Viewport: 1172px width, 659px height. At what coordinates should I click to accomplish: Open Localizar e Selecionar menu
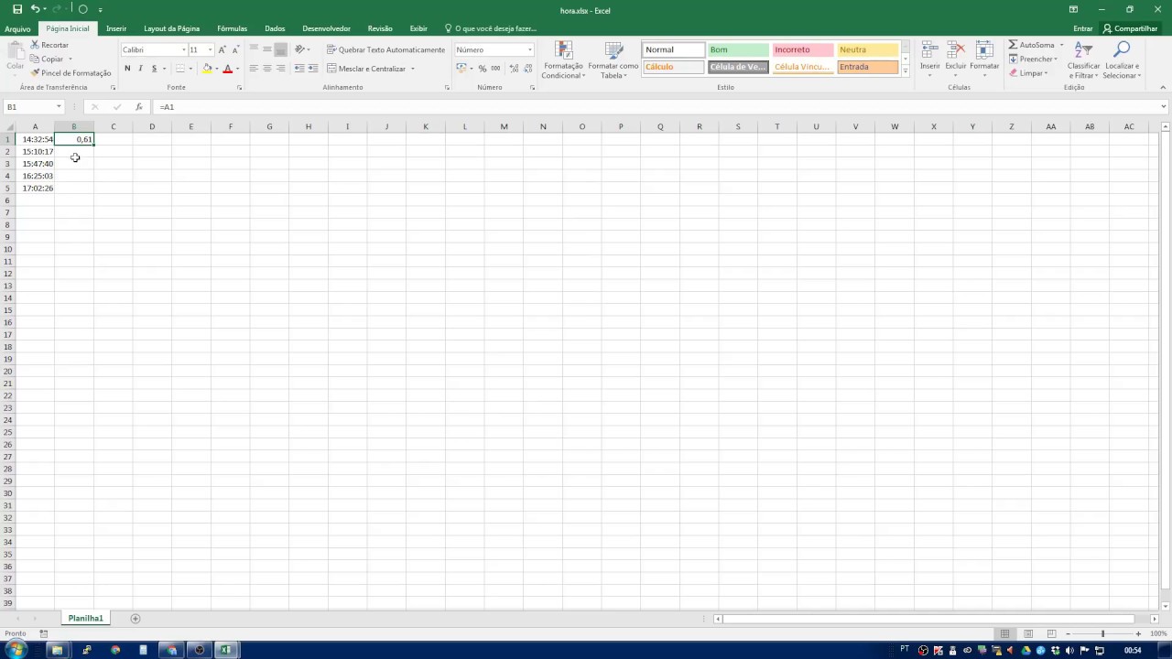point(1122,59)
